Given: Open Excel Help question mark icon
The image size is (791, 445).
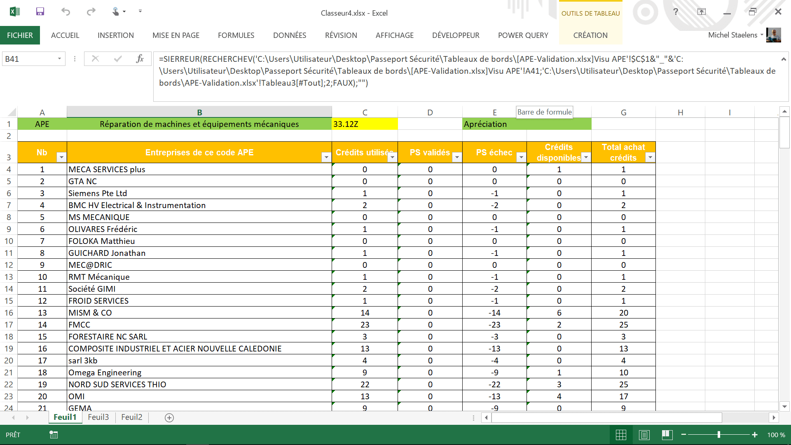Looking at the screenshot, I should click(x=676, y=12).
